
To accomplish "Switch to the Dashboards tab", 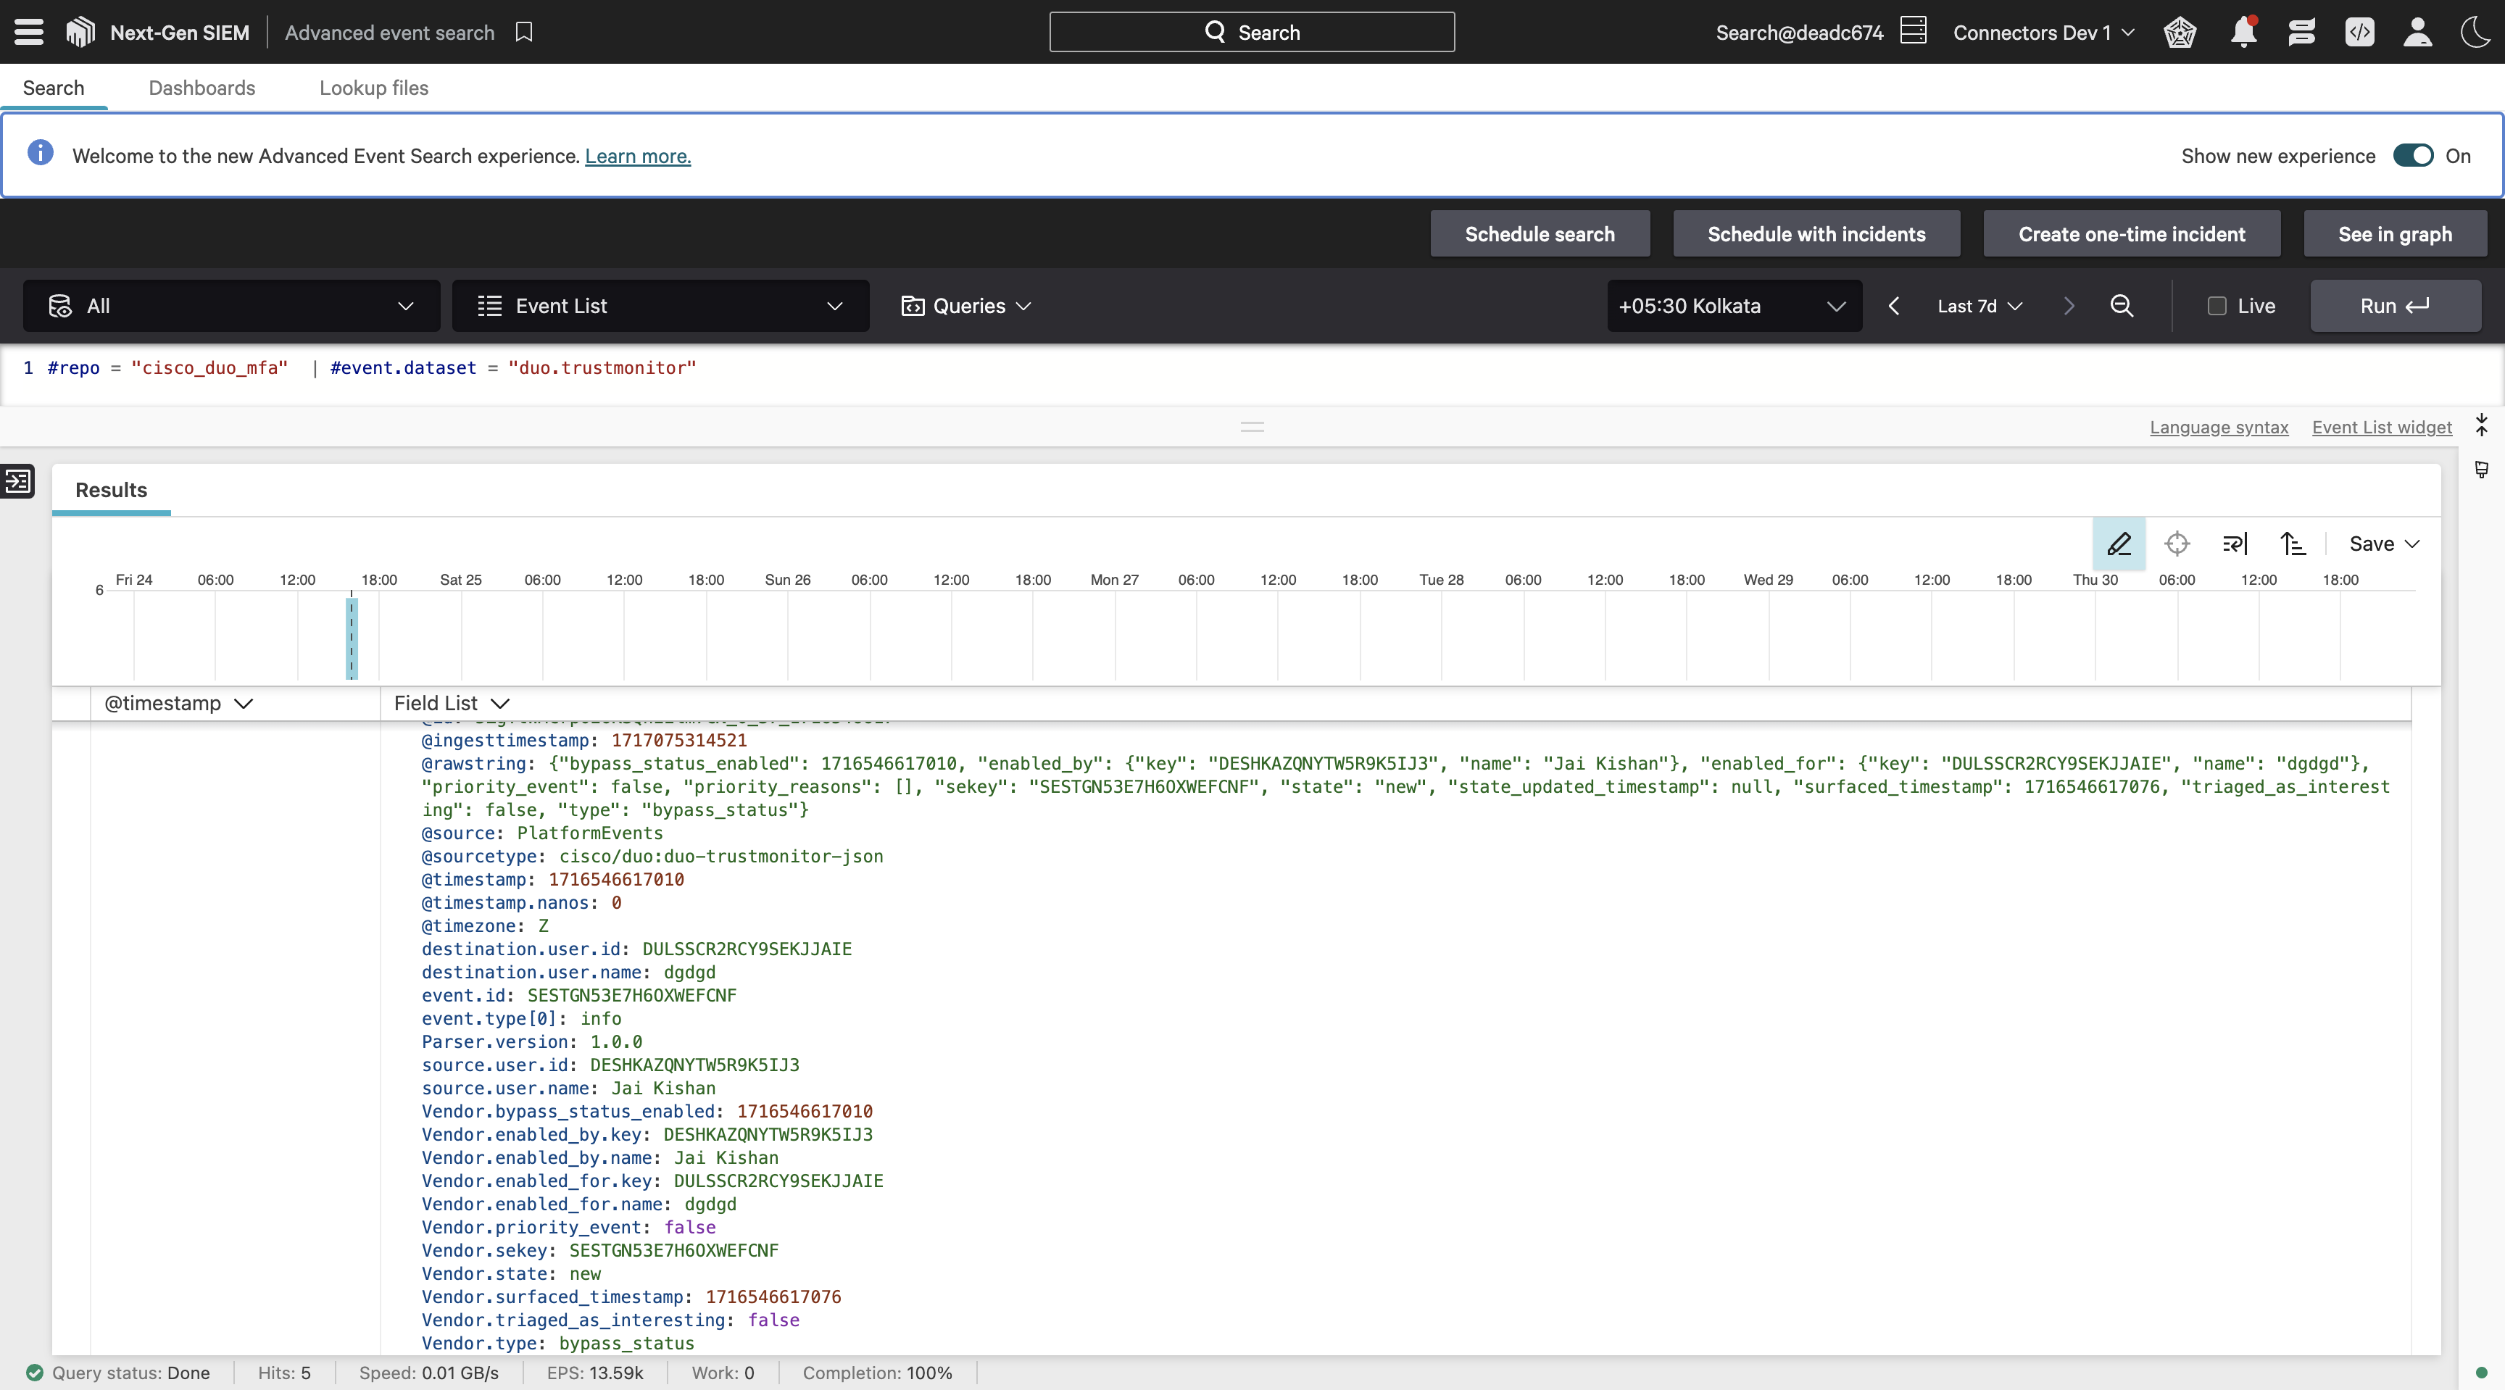I will (x=202, y=88).
